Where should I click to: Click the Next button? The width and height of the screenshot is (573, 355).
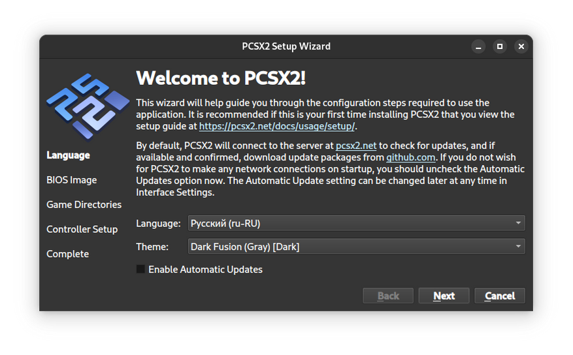click(444, 296)
